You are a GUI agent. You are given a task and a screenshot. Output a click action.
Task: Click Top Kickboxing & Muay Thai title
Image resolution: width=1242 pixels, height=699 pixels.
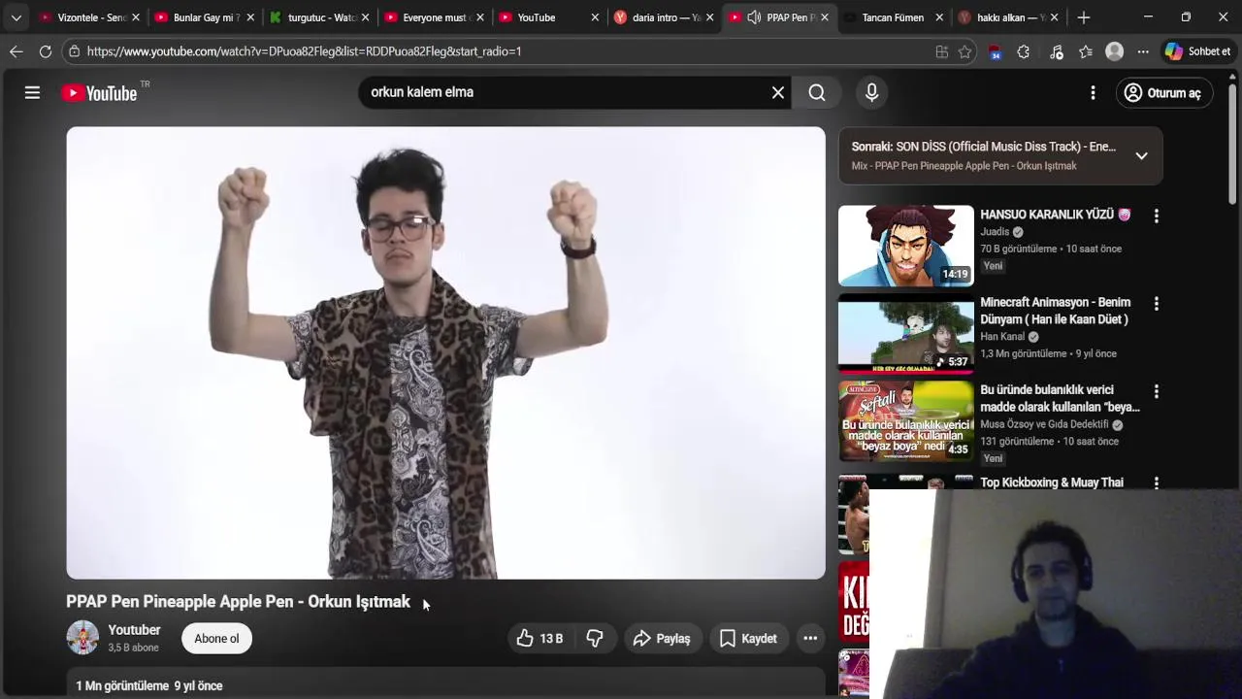coord(1052,483)
